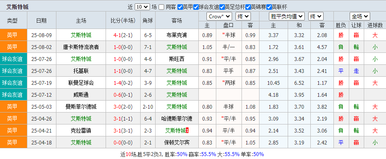Click the 角球 column header

pos(148,20)
